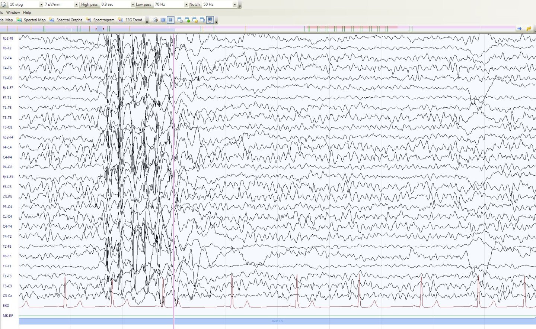The width and height of the screenshot is (536, 329).
Task: Select the C3-Cz channel label
Action: [x=7, y=296]
